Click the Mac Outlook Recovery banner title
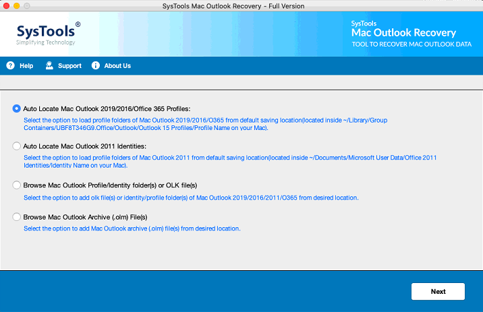The height and width of the screenshot is (312, 483). click(404, 32)
